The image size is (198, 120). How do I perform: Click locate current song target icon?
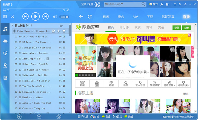(x=39, y=117)
